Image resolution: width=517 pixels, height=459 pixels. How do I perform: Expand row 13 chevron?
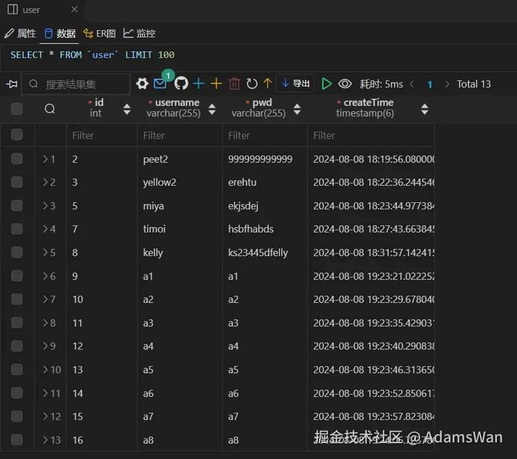pos(45,440)
